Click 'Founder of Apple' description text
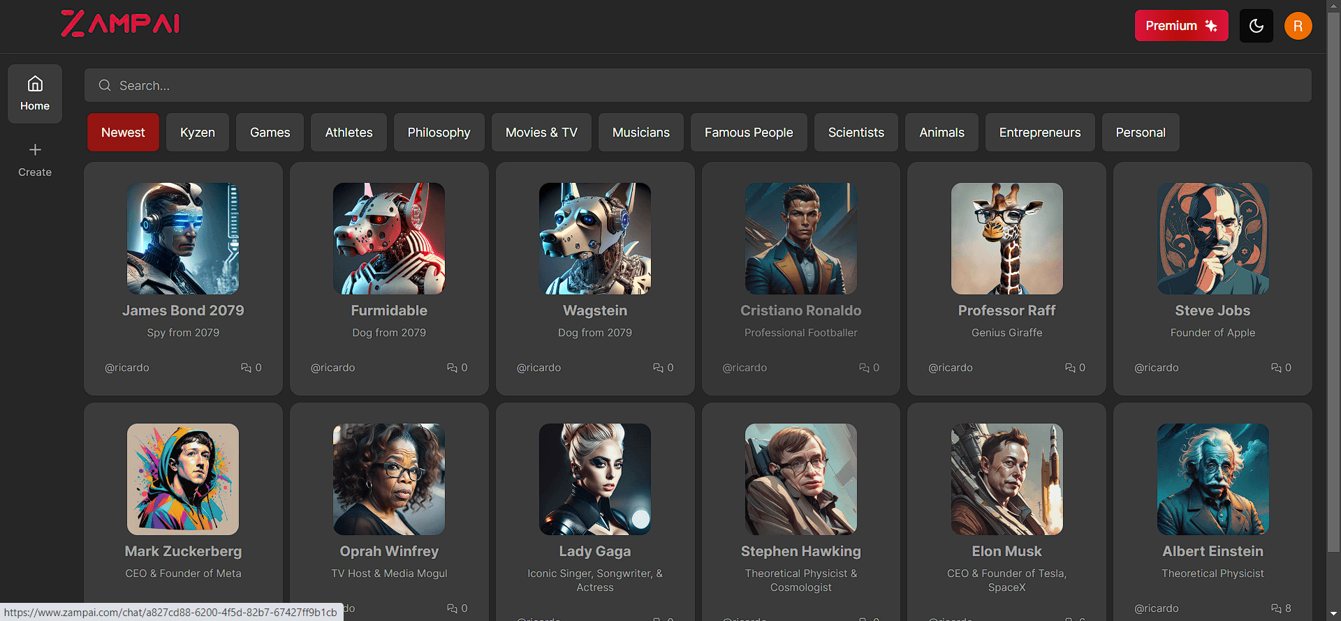This screenshot has height=621, width=1341. click(1213, 333)
